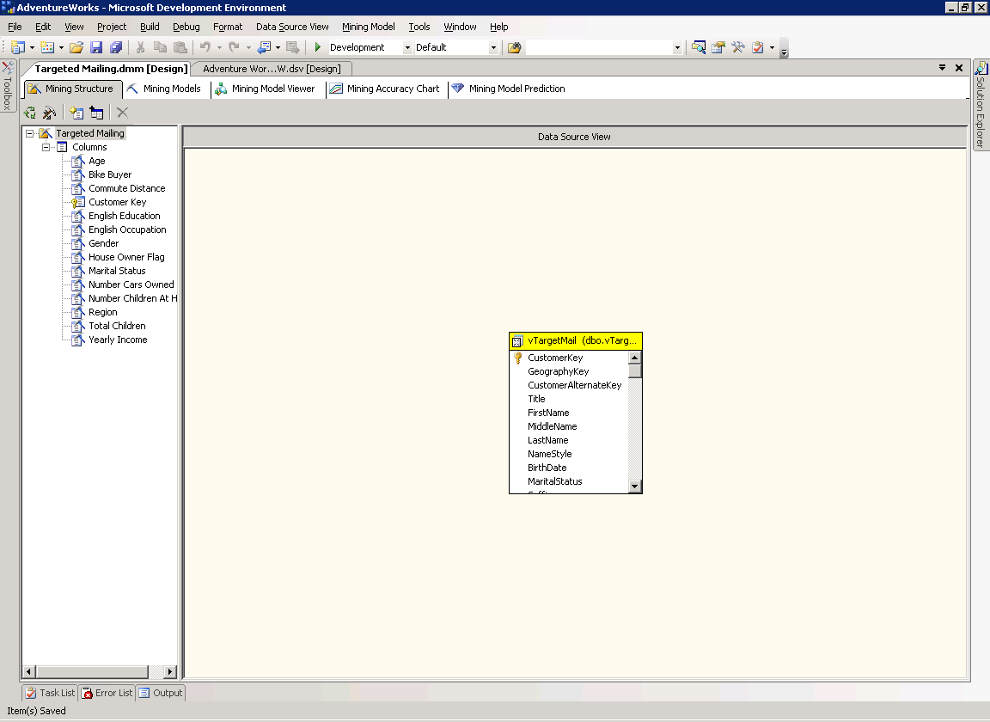Open the Solution Platforms dropdown showing Default
This screenshot has height=722, width=990.
[x=493, y=47]
